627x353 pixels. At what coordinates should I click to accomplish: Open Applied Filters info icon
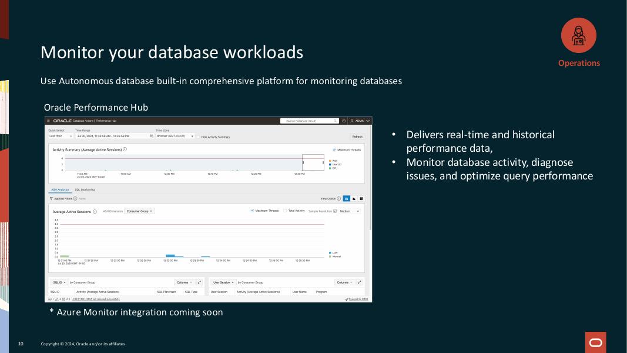75,198
